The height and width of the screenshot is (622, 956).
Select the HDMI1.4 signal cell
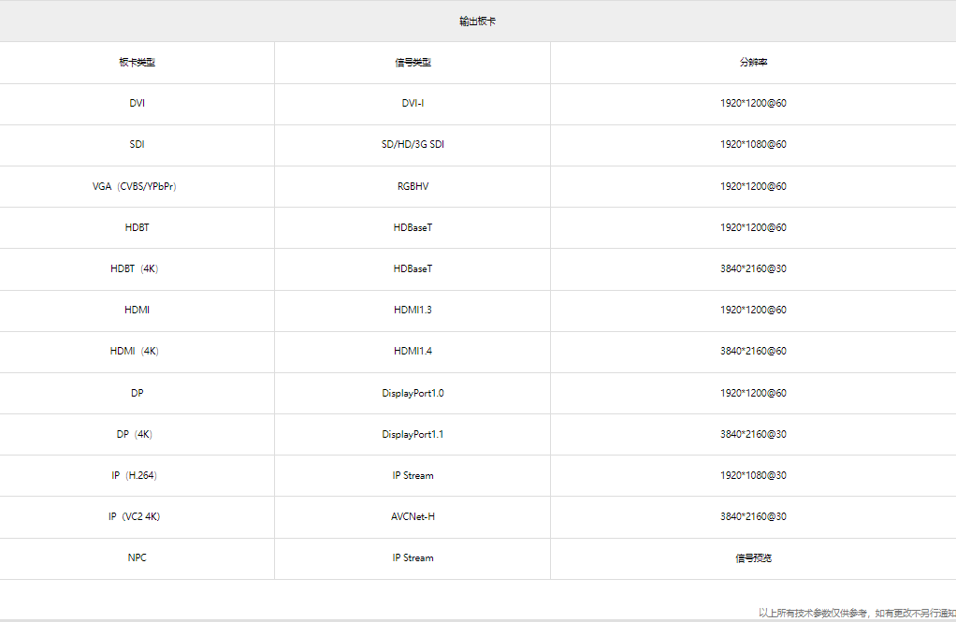413,352
